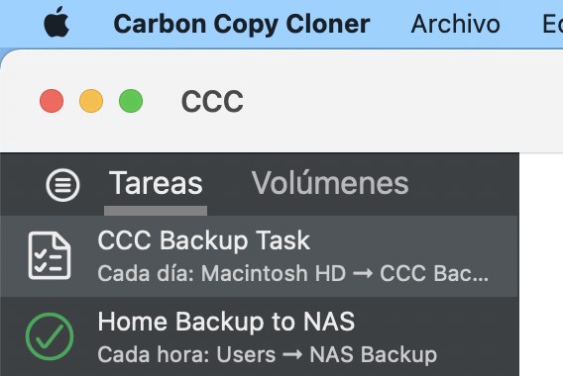Click the empty title bar area right of CCC
The width and height of the screenshot is (563, 376).
(402, 102)
